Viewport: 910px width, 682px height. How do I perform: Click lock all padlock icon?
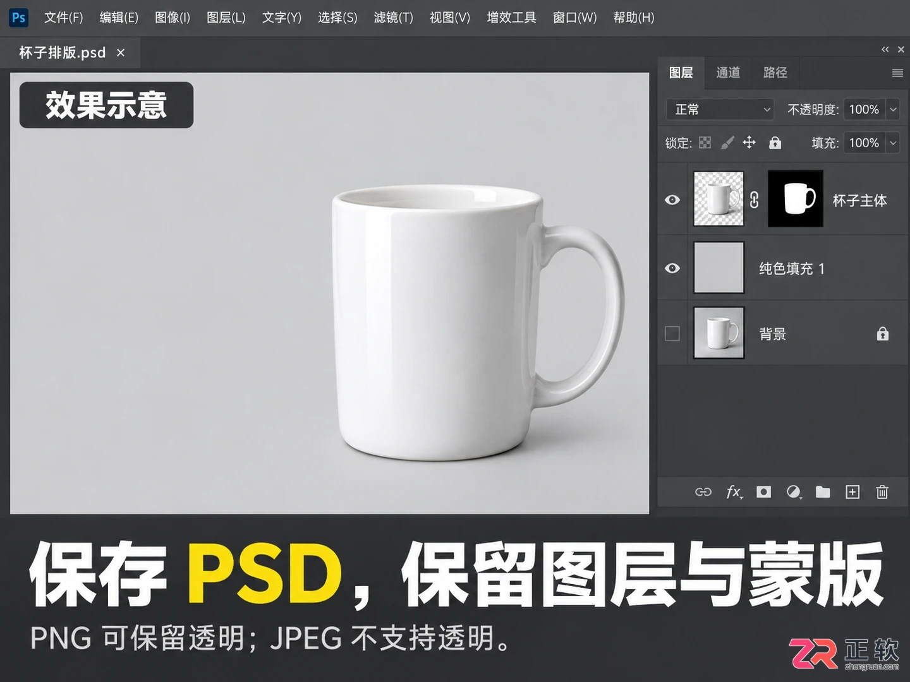pos(775,143)
